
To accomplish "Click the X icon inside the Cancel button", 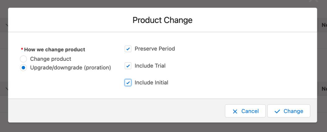I will tap(235, 111).
